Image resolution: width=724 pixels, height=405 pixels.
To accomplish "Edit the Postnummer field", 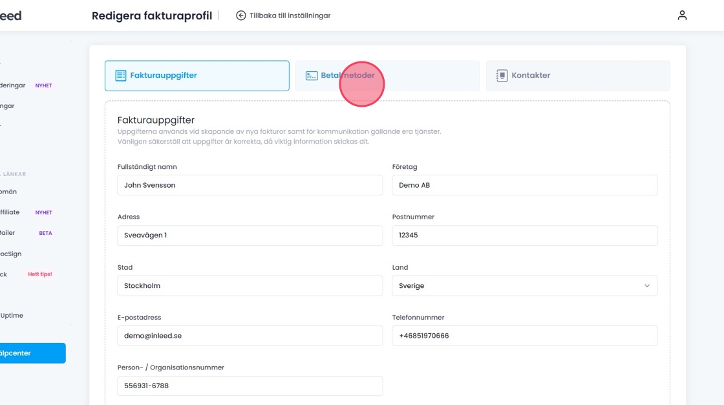I will [524, 235].
